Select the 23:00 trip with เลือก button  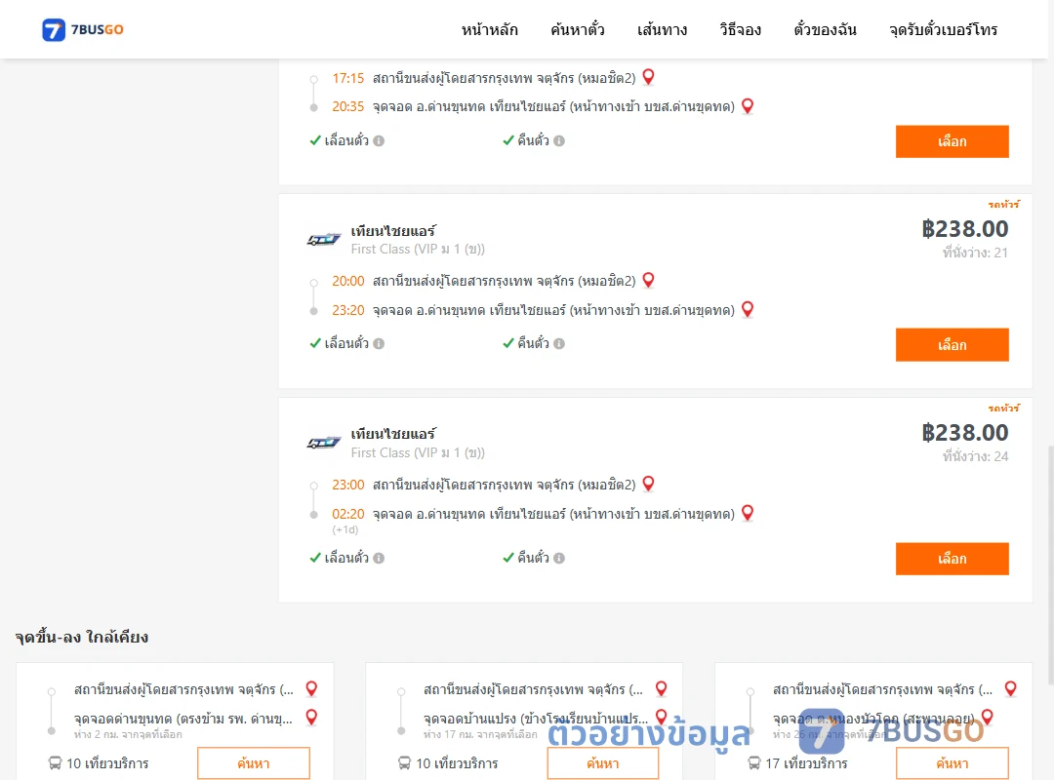tap(952, 559)
